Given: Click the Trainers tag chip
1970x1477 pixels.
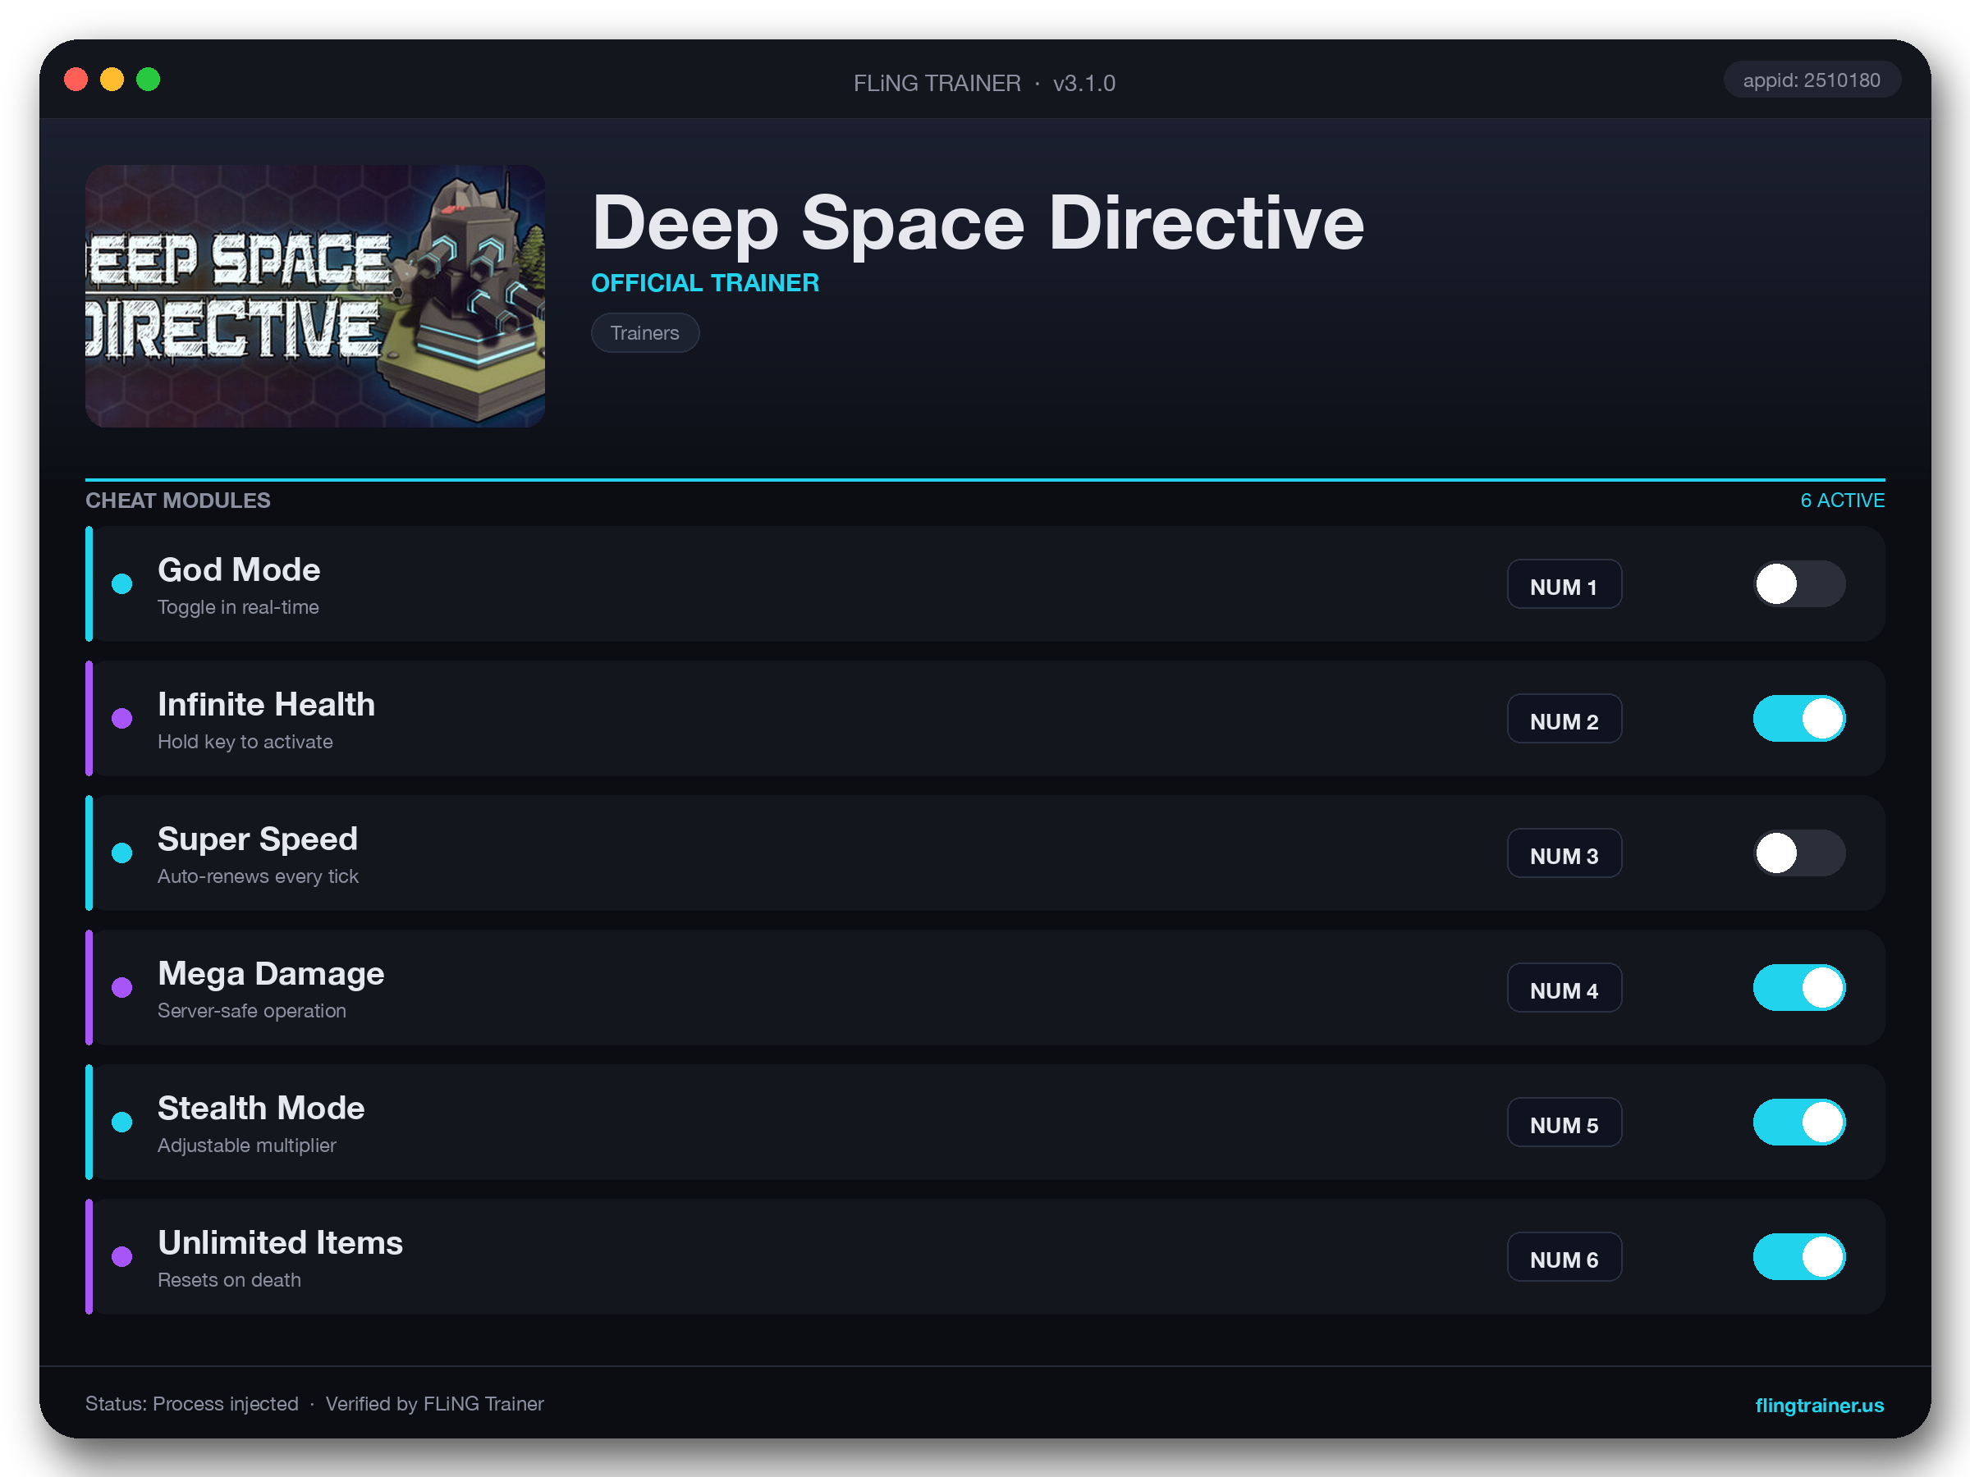Looking at the screenshot, I should 645,333.
